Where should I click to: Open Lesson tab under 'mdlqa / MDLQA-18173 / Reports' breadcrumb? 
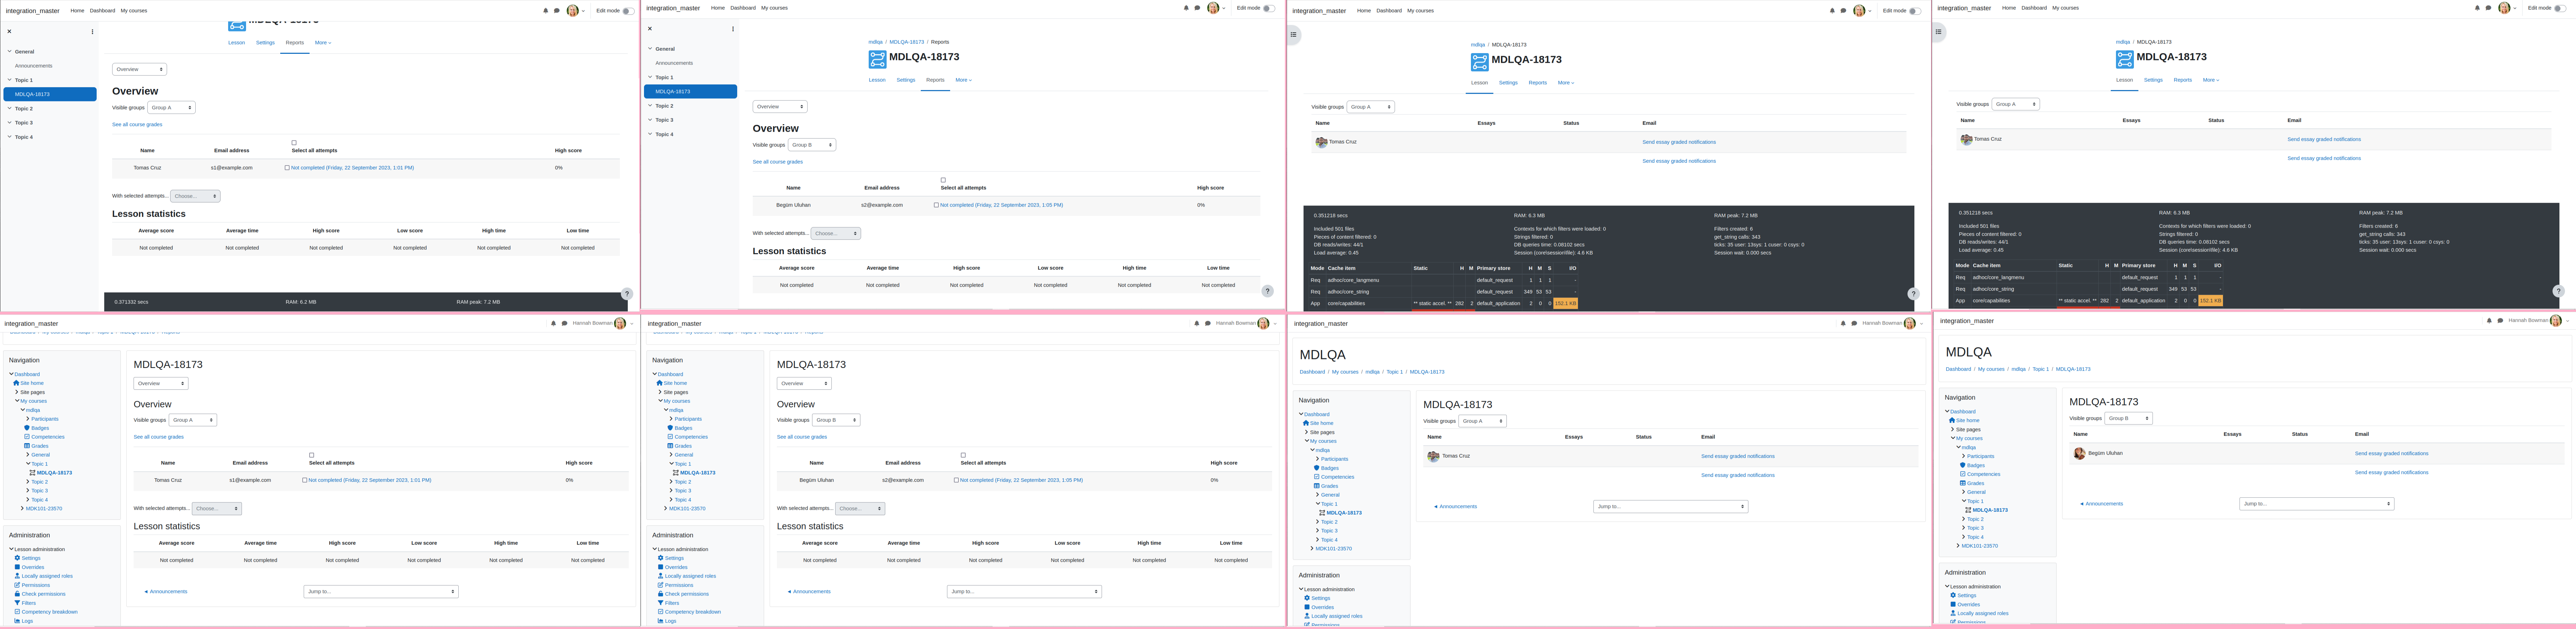point(877,80)
